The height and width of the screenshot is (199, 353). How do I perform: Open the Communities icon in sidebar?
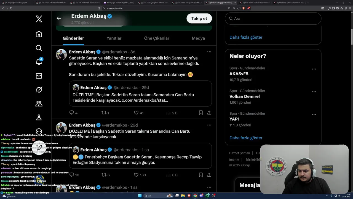pos(39,104)
